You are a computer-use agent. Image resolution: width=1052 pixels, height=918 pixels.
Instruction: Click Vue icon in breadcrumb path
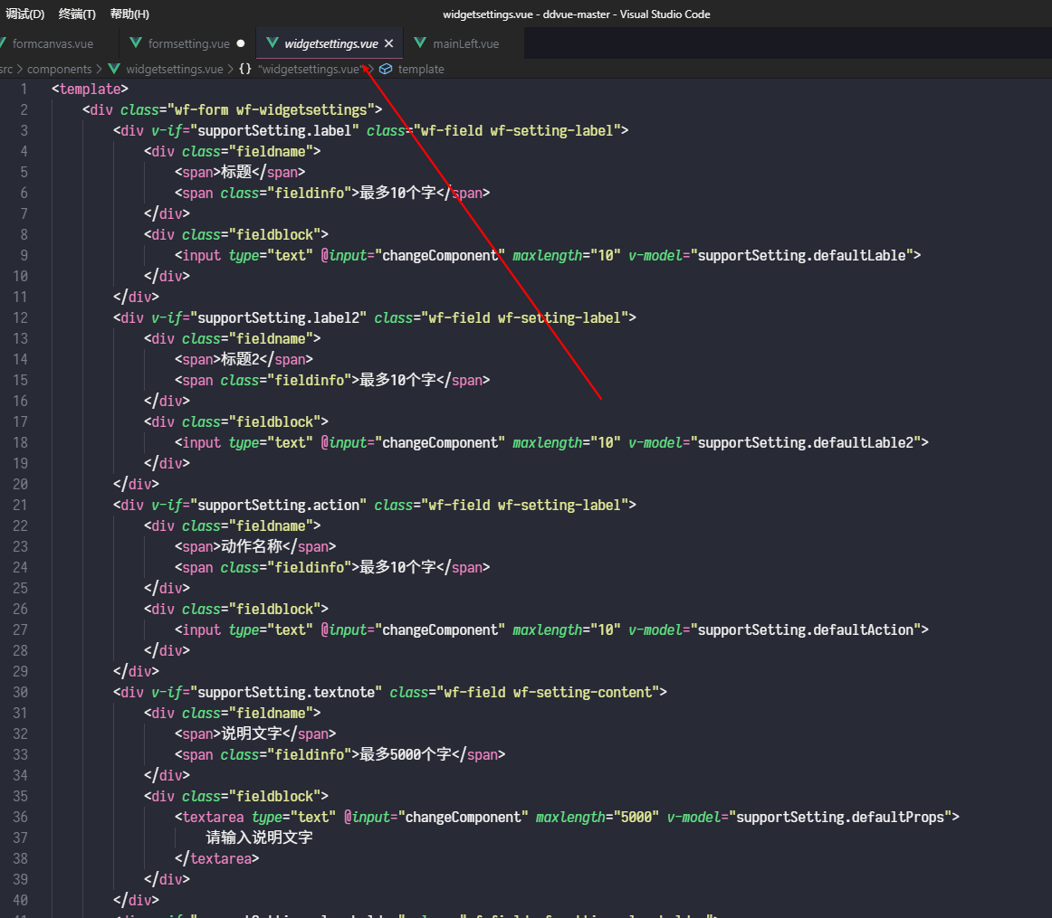114,69
